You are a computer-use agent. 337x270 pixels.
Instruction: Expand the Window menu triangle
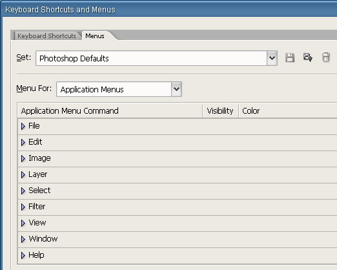pos(23,239)
